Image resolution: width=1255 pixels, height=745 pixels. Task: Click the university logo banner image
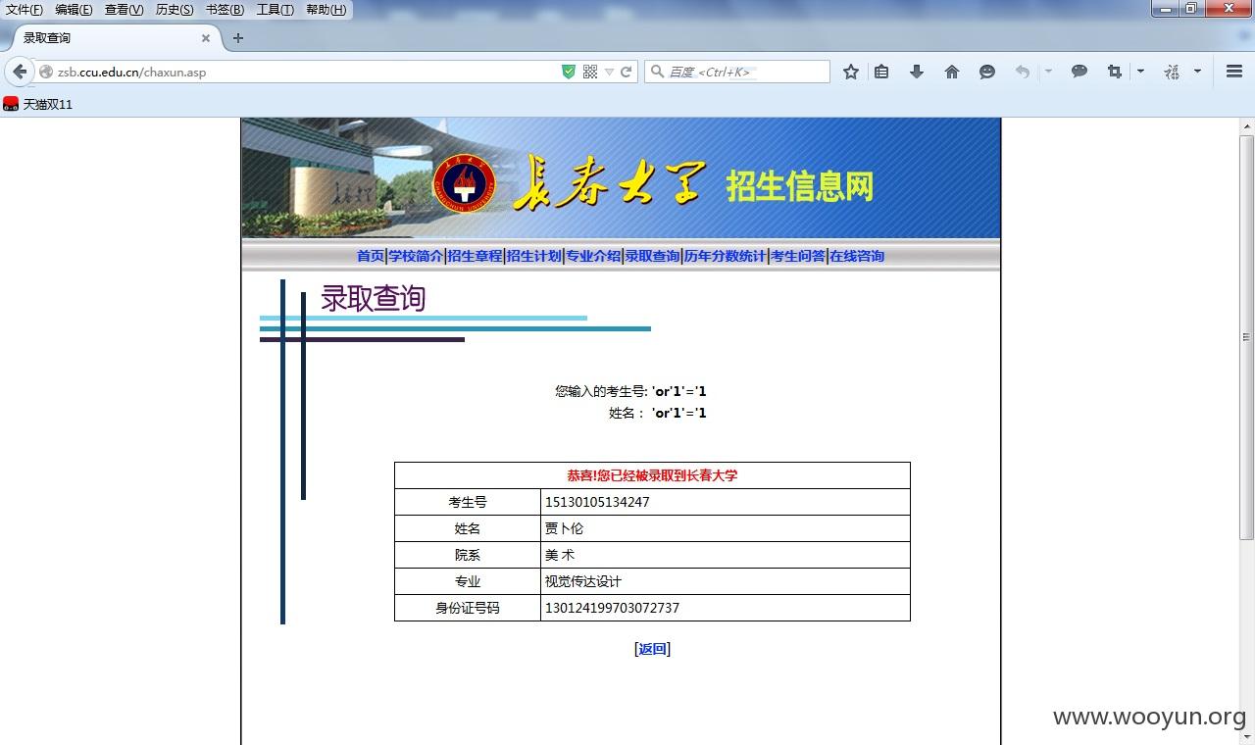coord(621,178)
